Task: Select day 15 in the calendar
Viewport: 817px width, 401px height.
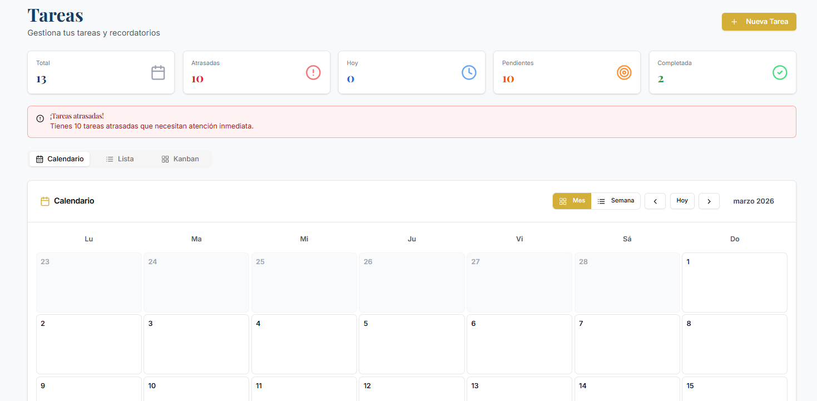Action: tap(735, 389)
